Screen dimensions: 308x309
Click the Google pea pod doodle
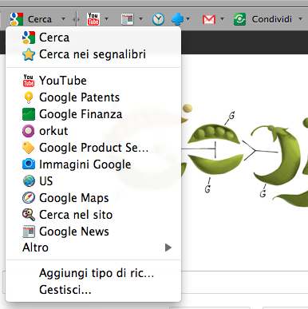[245, 154]
